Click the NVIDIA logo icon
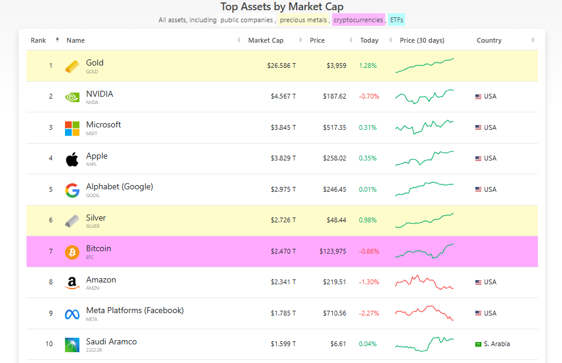Viewport: 562px width, 363px height. point(72,97)
